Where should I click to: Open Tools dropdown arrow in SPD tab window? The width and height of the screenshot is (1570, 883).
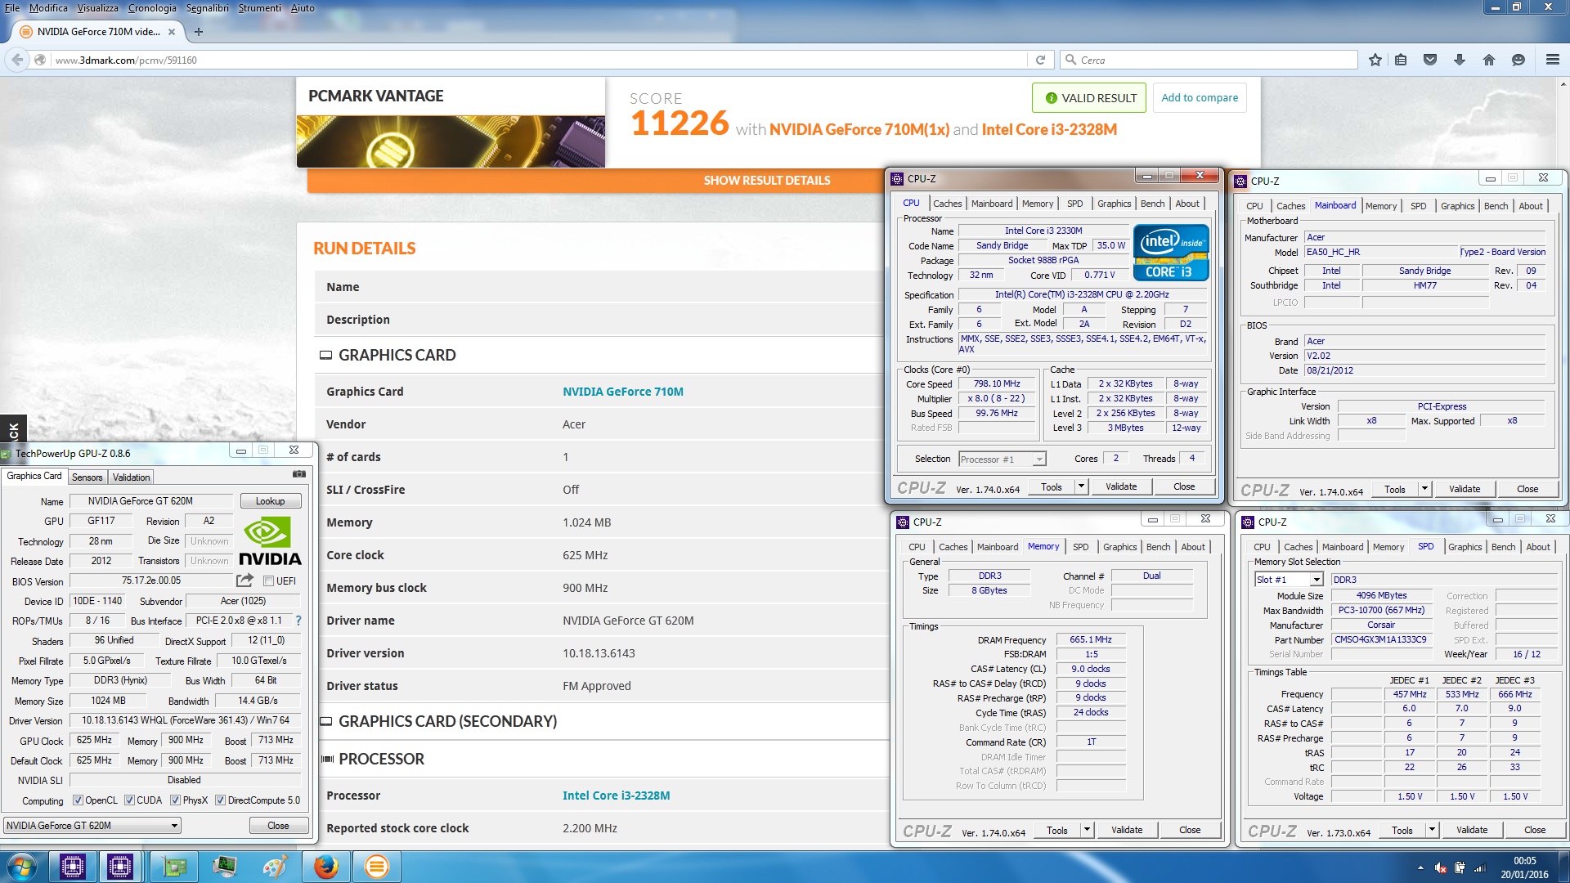tap(1432, 830)
